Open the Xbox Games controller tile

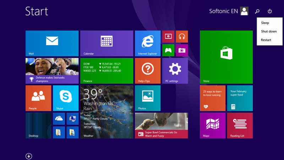tap(168, 50)
